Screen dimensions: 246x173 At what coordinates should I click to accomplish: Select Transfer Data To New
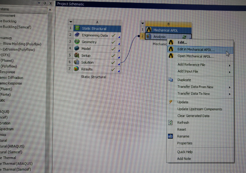tap(200, 93)
